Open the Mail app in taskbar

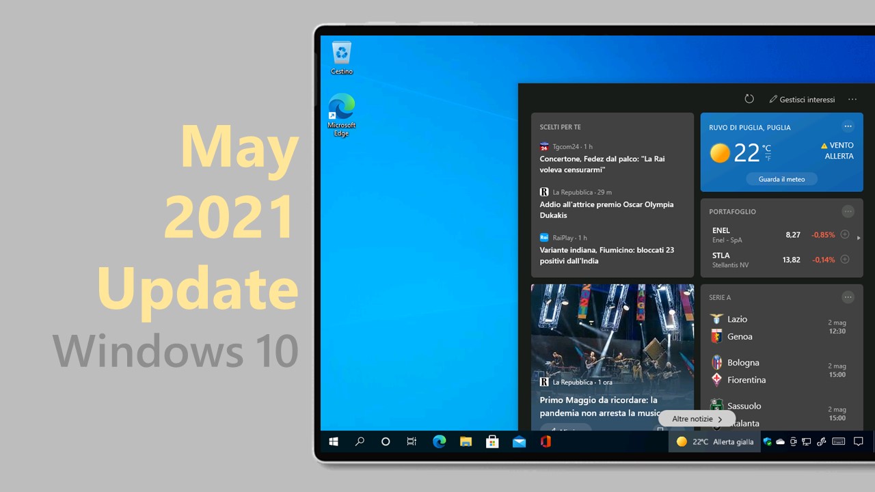[519, 441]
